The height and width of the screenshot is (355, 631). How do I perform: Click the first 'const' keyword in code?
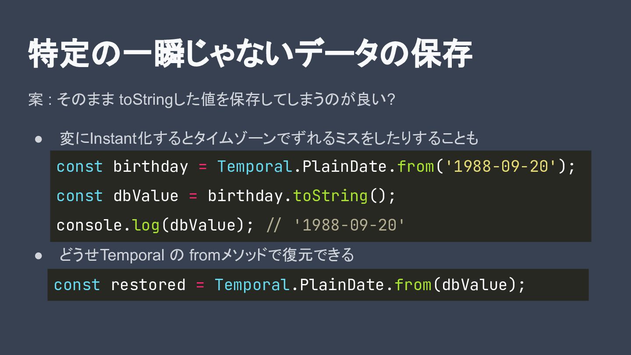(80, 167)
